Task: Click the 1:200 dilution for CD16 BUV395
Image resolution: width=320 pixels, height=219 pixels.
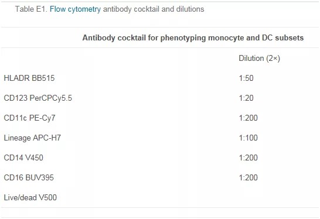Action: pos(248,177)
